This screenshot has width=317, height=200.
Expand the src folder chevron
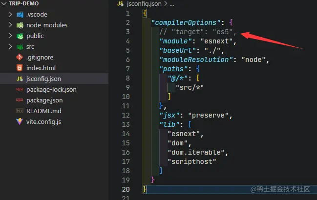tap(10, 47)
